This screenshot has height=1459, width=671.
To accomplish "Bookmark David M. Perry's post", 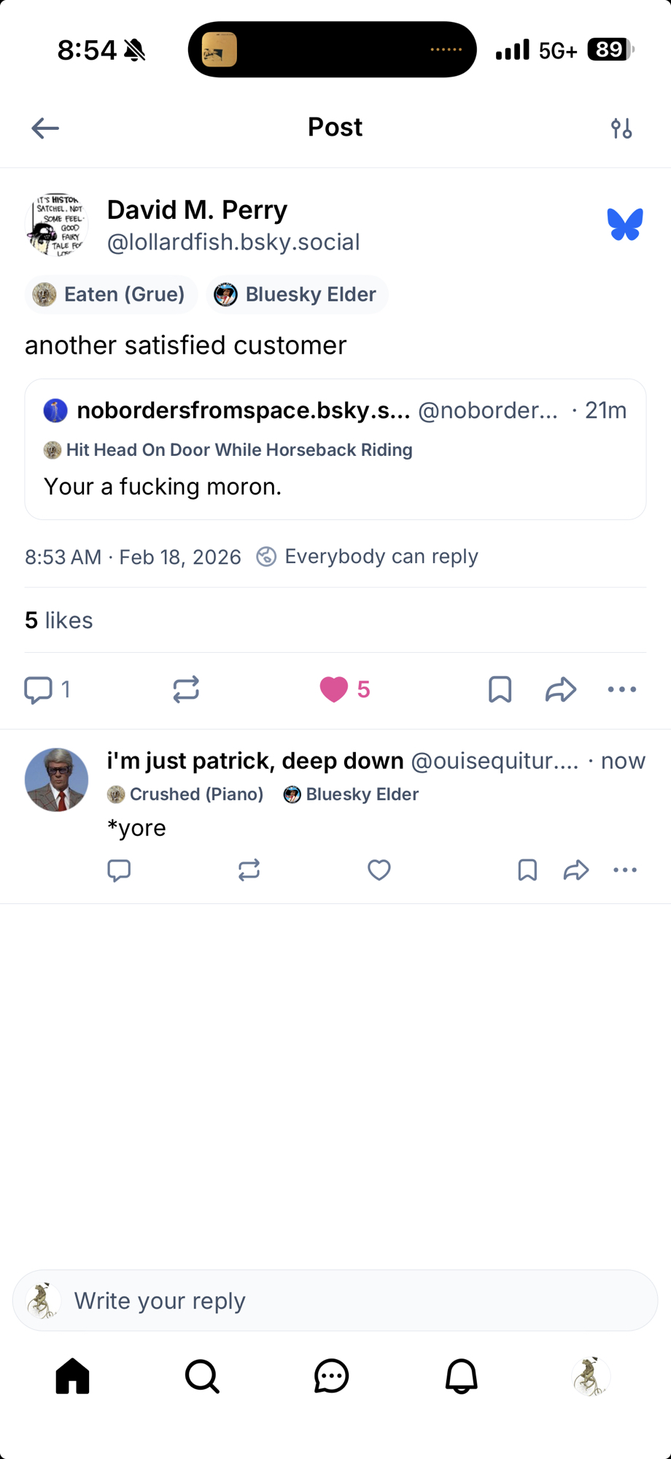I will click(500, 689).
